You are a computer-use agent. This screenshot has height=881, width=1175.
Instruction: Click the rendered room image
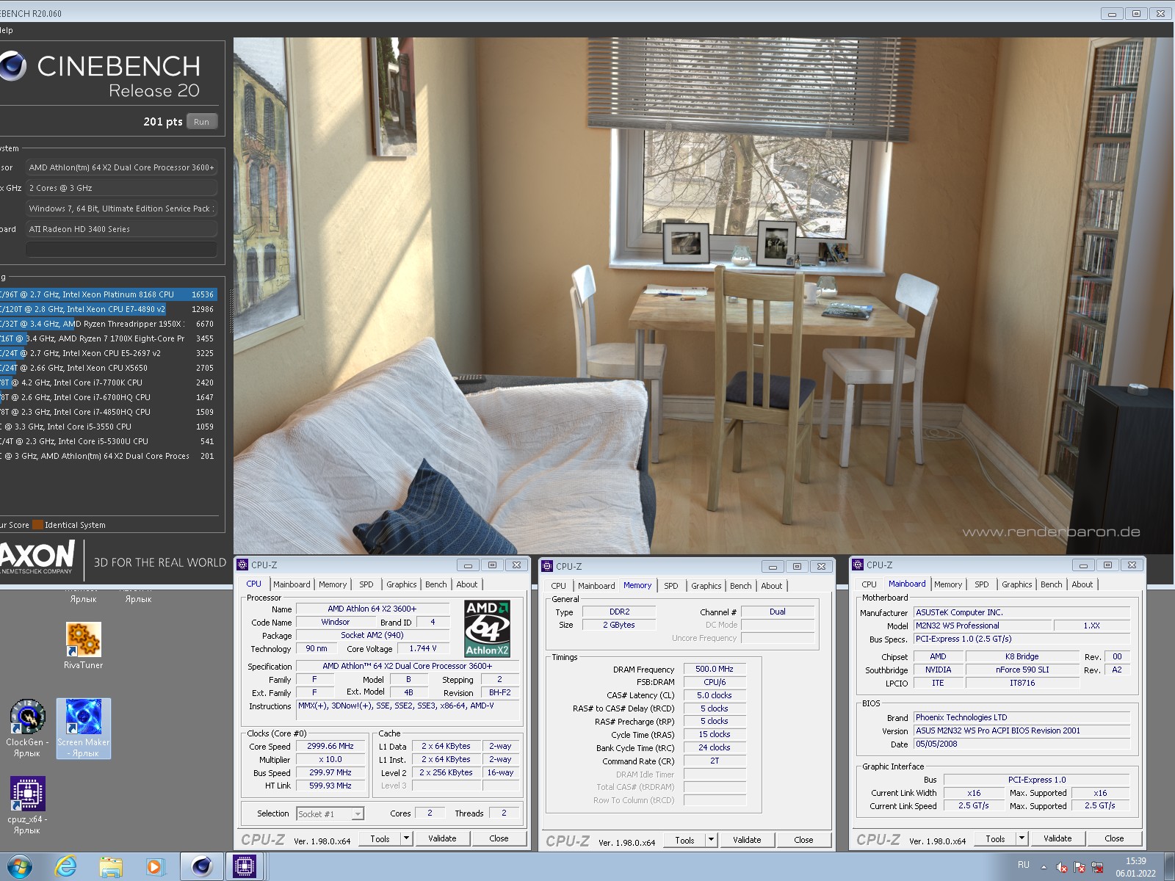(x=704, y=296)
